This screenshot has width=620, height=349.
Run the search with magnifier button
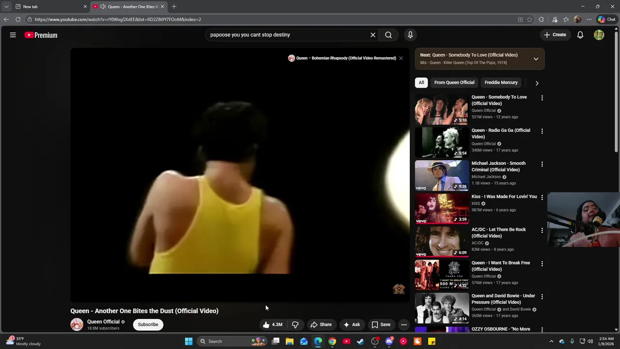[x=388, y=35]
